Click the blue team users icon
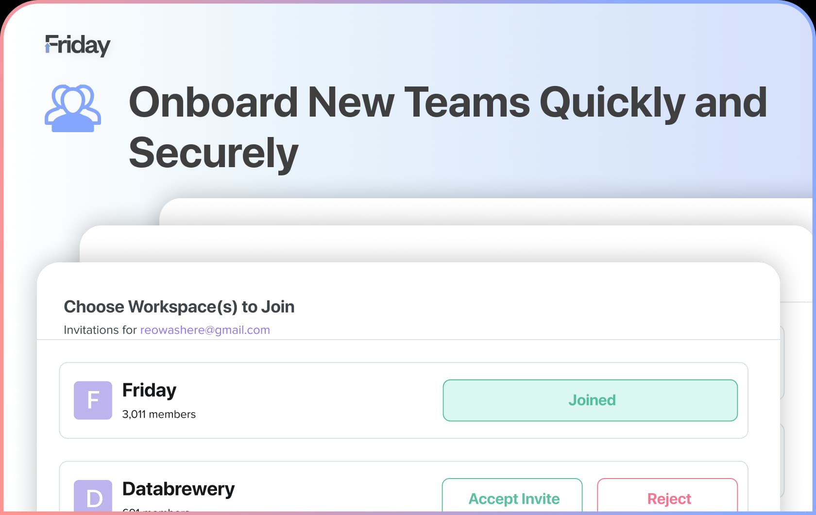Image resolution: width=816 pixels, height=515 pixels. pos(73,108)
